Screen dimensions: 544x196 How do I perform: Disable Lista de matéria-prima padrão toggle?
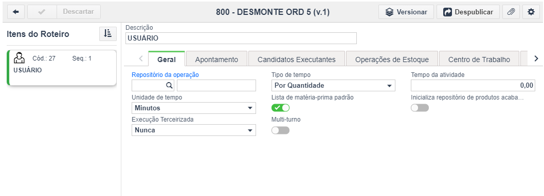[280, 108]
